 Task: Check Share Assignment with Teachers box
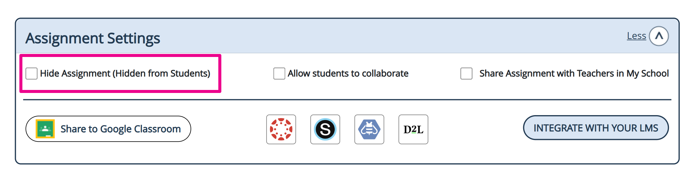[466, 73]
